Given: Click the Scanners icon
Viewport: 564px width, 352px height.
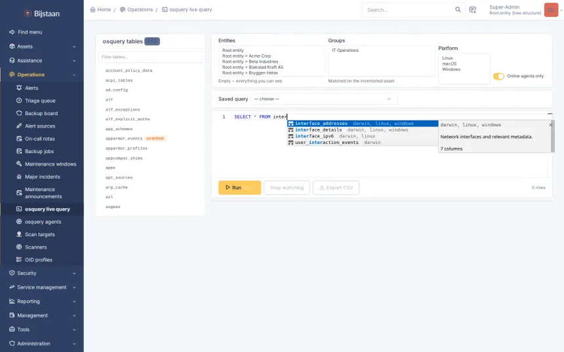Looking at the screenshot, I should 19,247.
